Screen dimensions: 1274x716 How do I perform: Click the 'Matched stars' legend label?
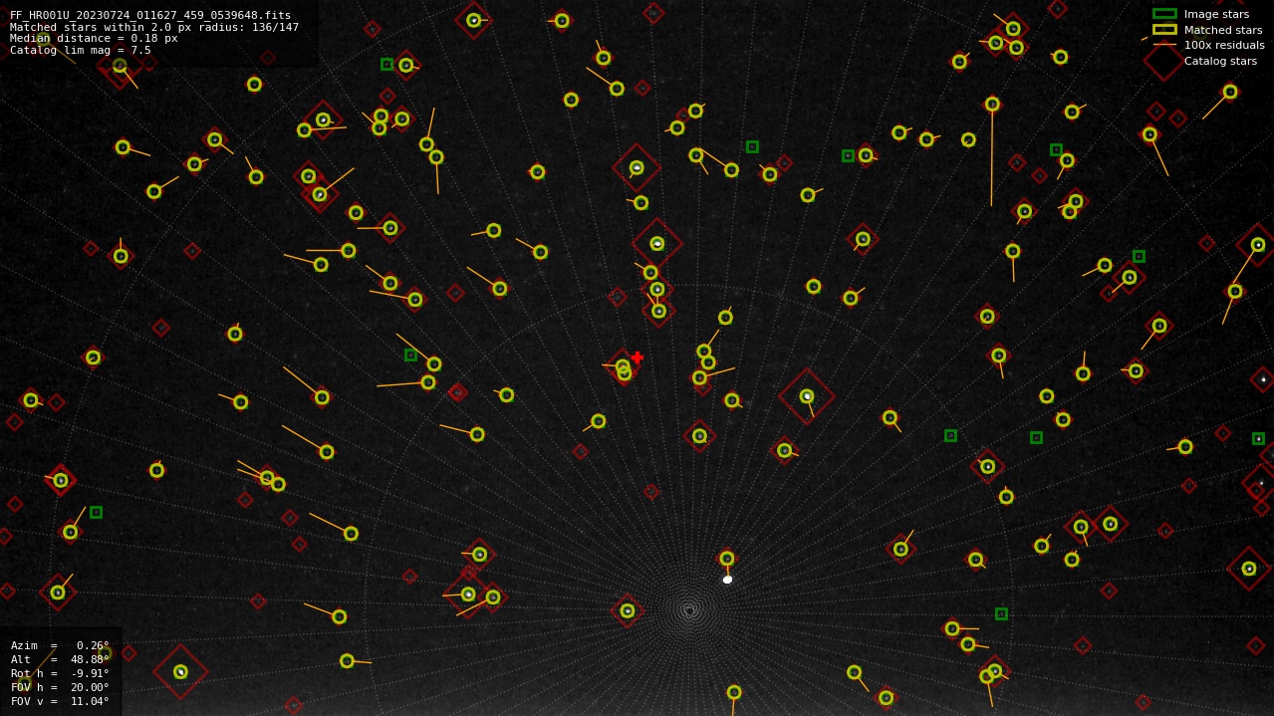click(1223, 31)
